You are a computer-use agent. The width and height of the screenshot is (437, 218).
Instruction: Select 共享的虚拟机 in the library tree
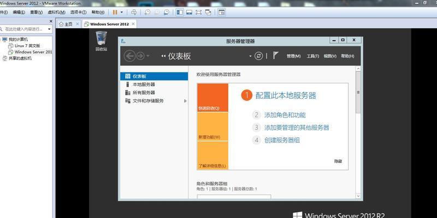point(20,58)
